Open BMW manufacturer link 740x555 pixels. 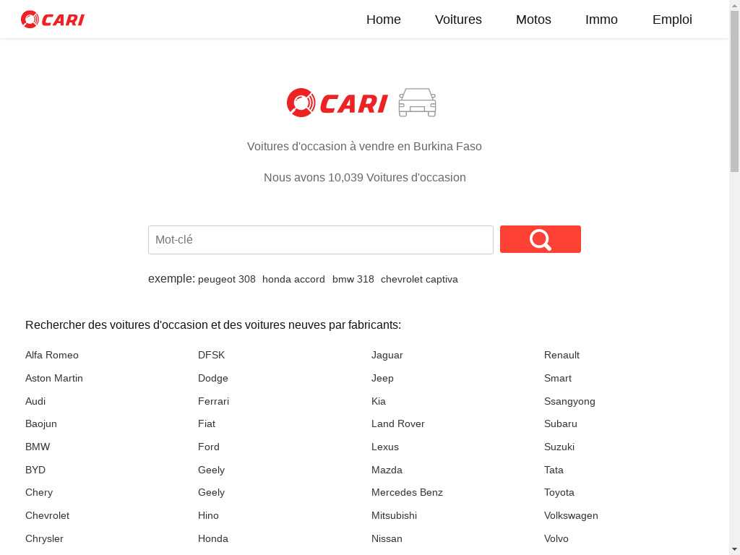pos(38,447)
